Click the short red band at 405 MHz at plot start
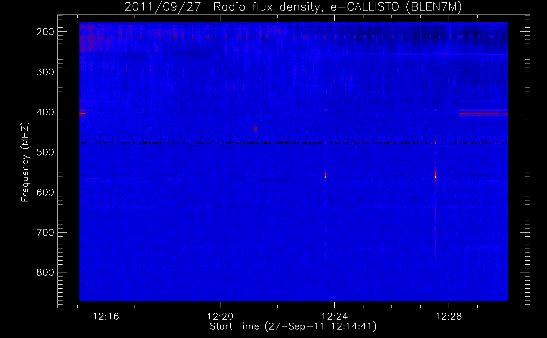This screenshot has width=547, height=338. point(82,114)
